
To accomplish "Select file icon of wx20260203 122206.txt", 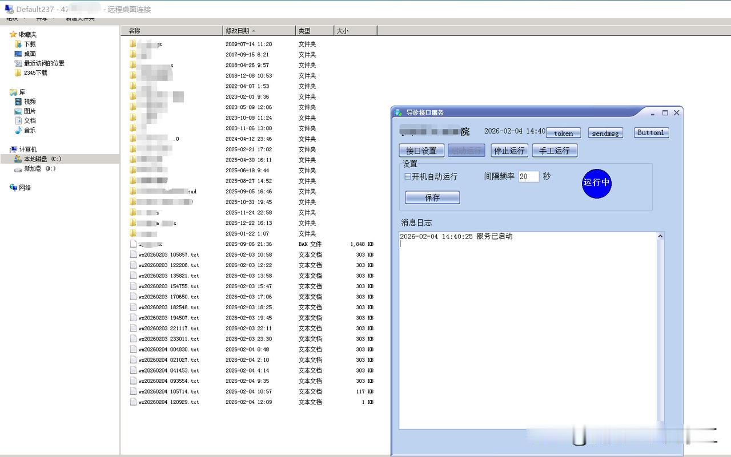I will 133,265.
